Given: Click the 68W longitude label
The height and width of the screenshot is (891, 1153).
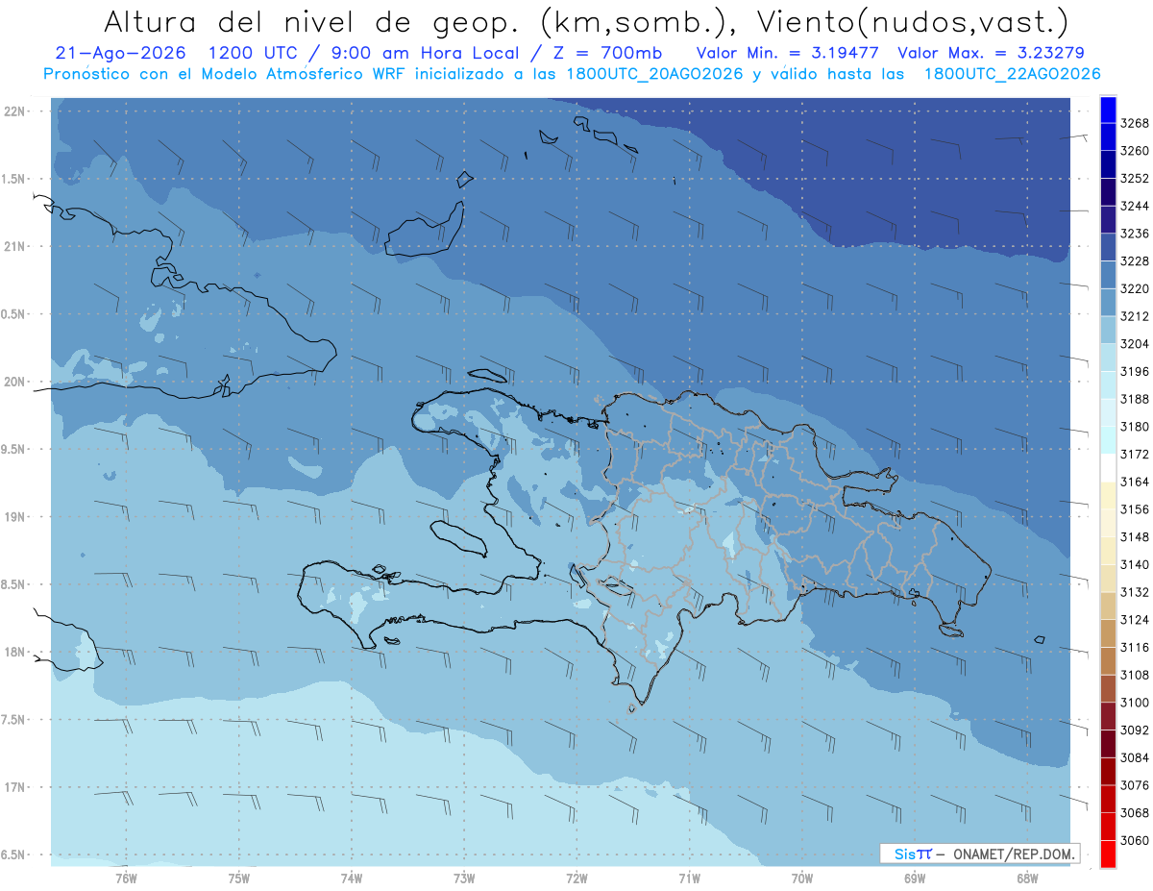Looking at the screenshot, I should pyautogui.click(x=1026, y=879).
